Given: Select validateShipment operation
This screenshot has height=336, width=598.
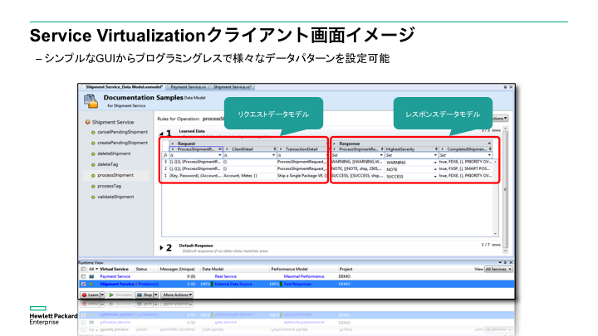Looking at the screenshot, I should [x=115, y=197].
